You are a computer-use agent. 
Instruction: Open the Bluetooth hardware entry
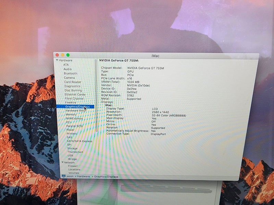71,73
